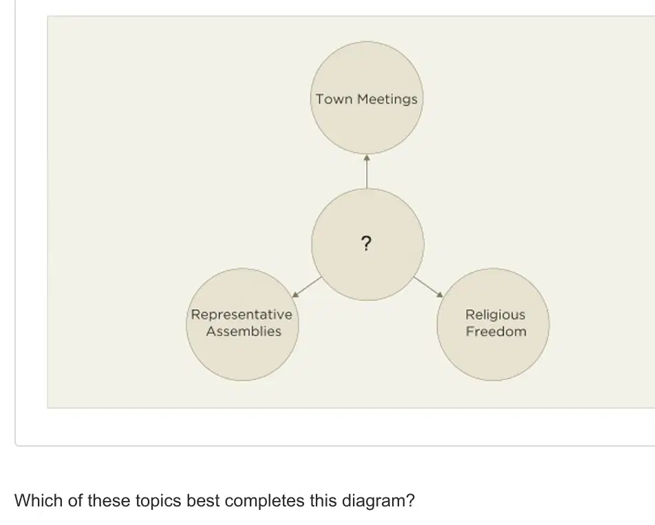
Task: Click the Representative Assemblies circle
Action: tap(242, 324)
